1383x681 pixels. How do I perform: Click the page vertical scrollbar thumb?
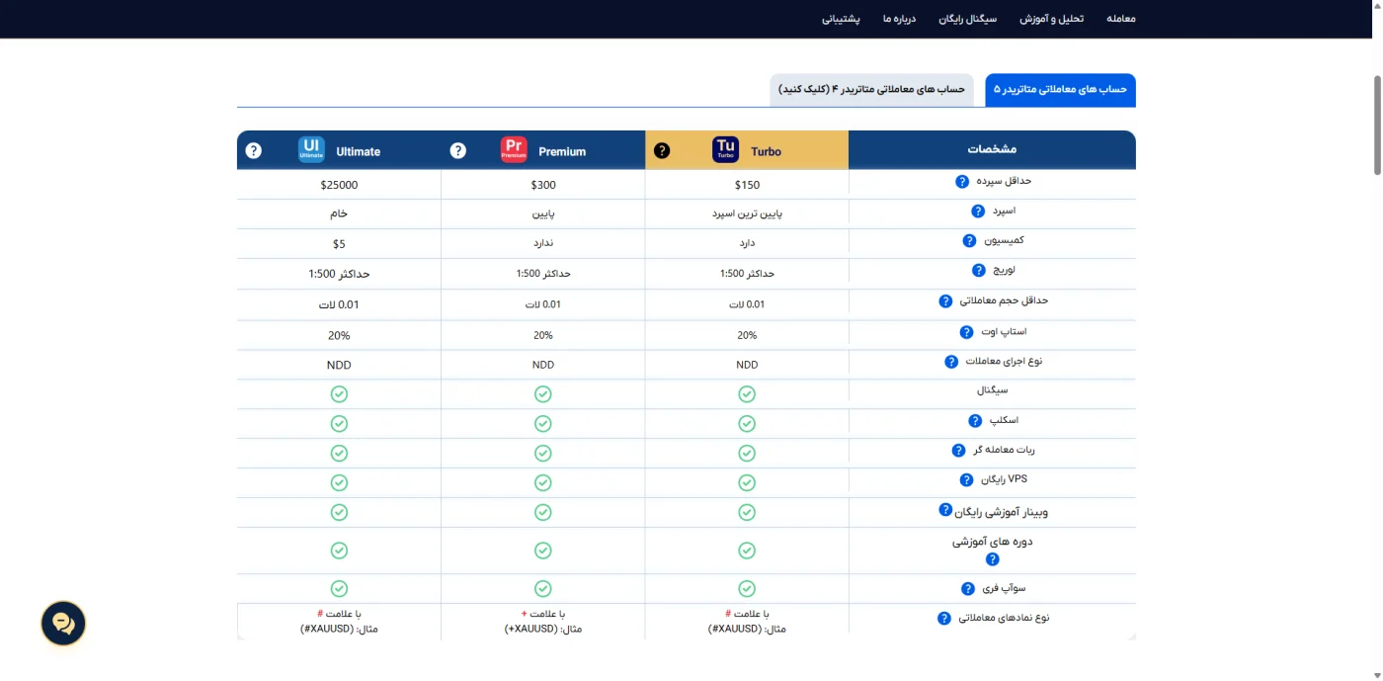click(x=1376, y=124)
